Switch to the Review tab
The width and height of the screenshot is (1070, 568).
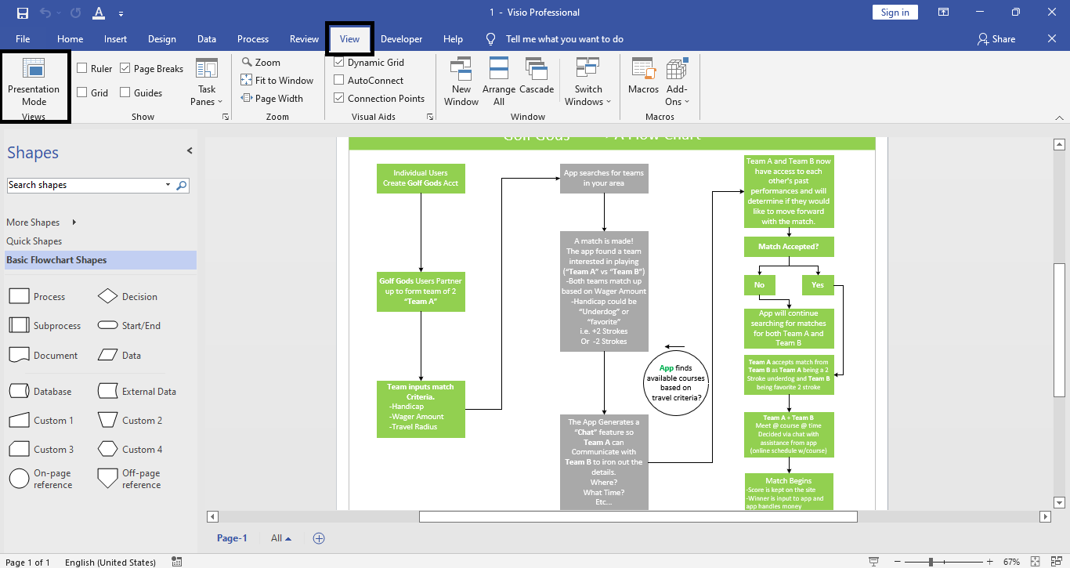(304, 39)
